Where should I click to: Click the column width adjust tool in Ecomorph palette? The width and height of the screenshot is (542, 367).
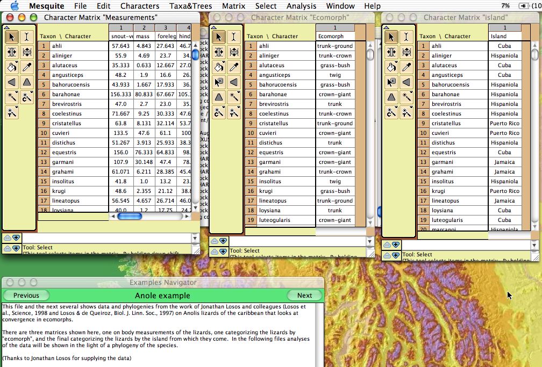coord(218,52)
